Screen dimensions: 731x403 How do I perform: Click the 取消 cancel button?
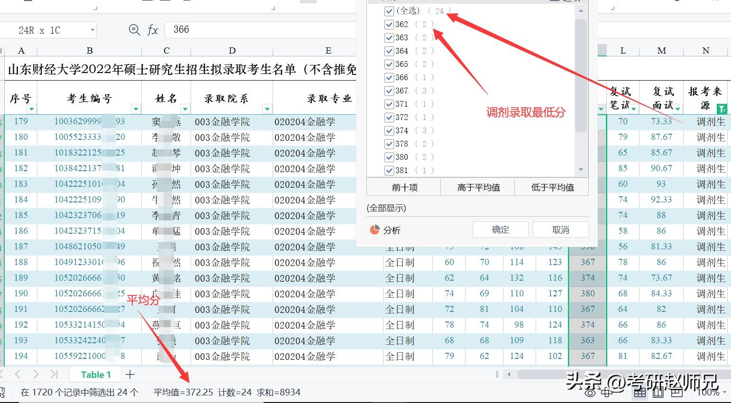[x=560, y=230]
